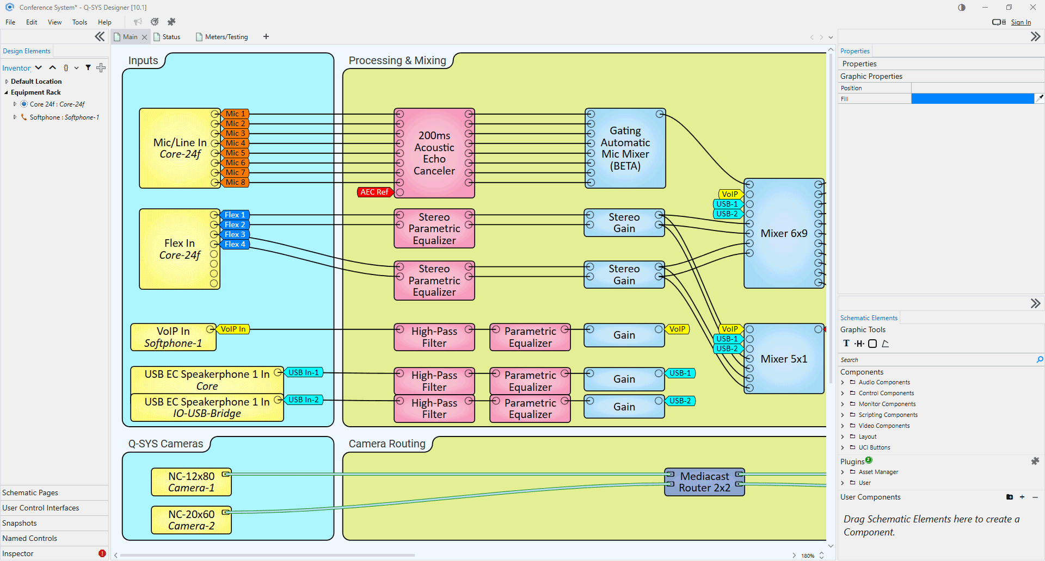Select the Text graphic tool

coord(846,344)
